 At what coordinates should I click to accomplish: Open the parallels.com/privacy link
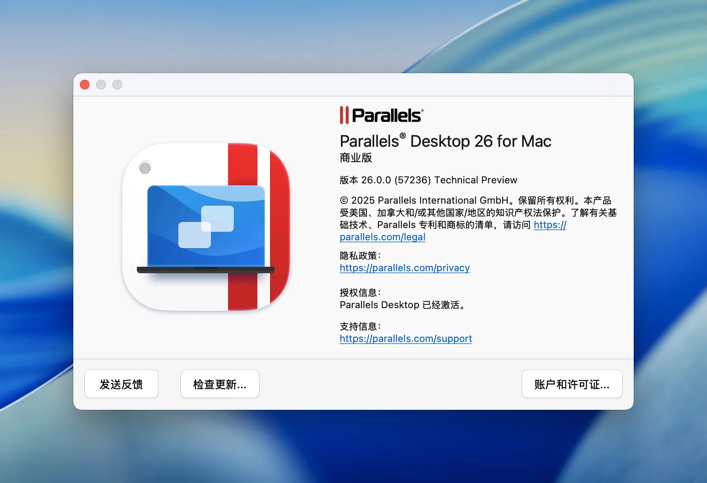pos(404,268)
